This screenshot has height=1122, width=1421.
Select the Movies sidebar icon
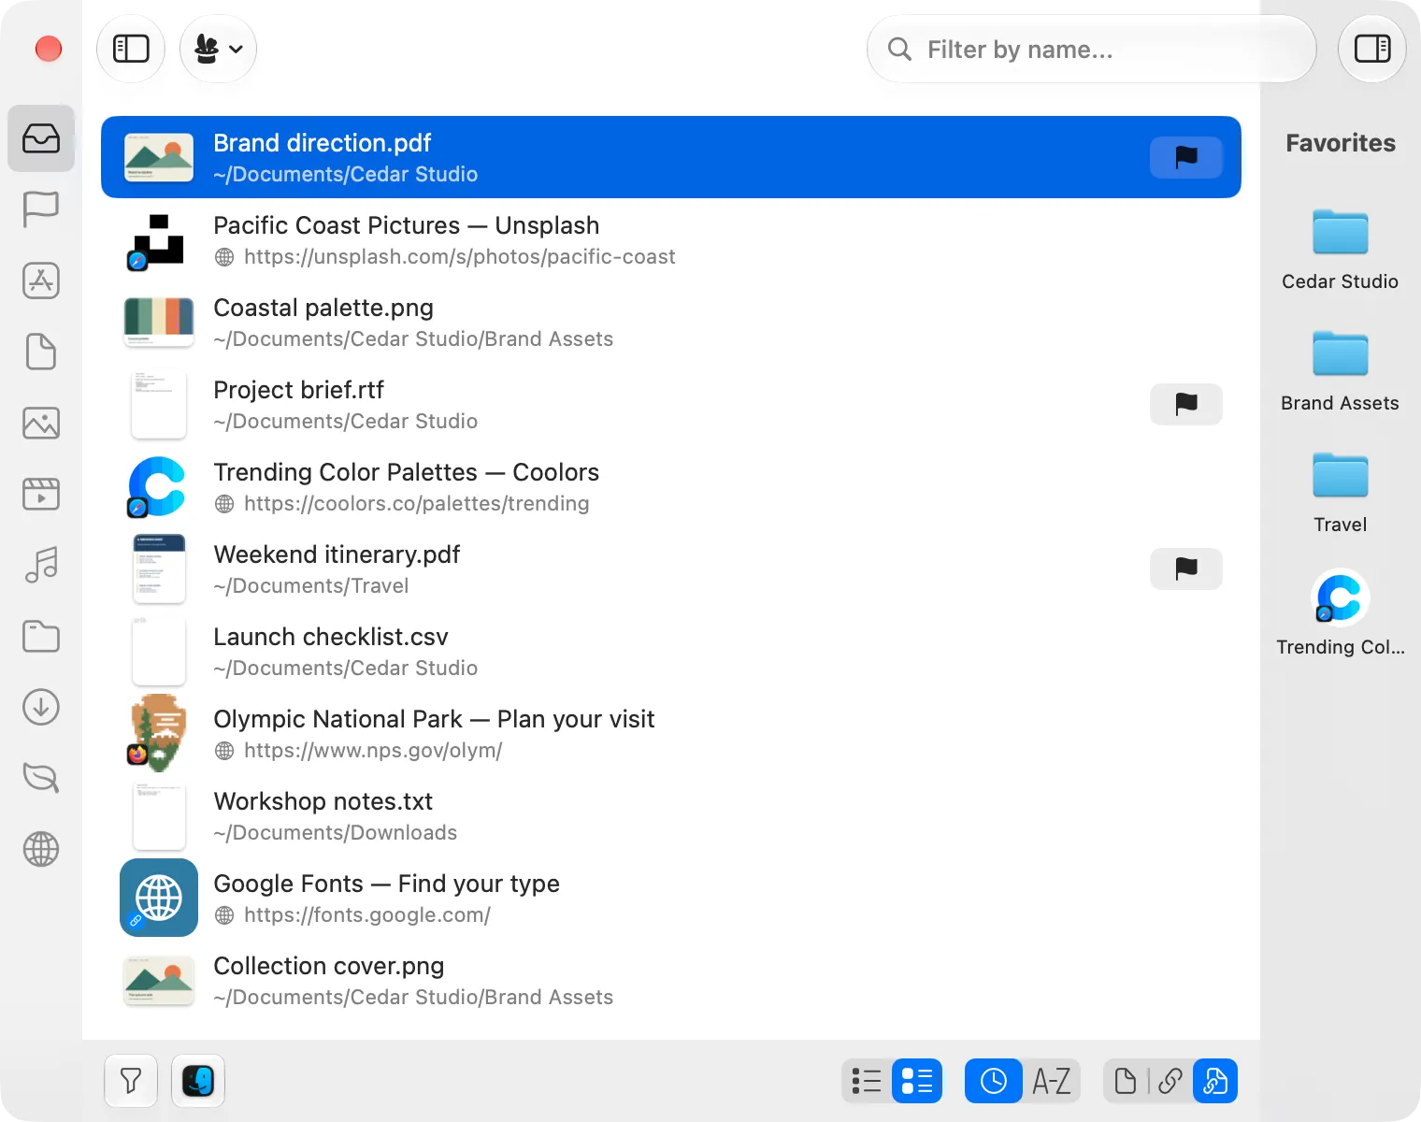point(41,494)
